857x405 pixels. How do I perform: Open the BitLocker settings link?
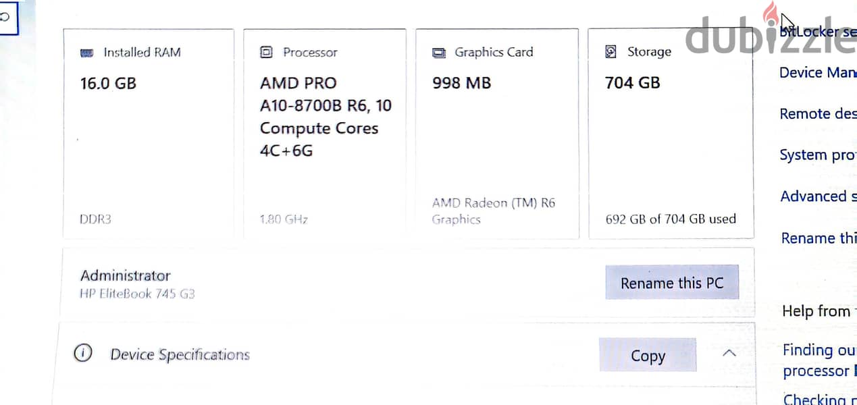click(818, 31)
